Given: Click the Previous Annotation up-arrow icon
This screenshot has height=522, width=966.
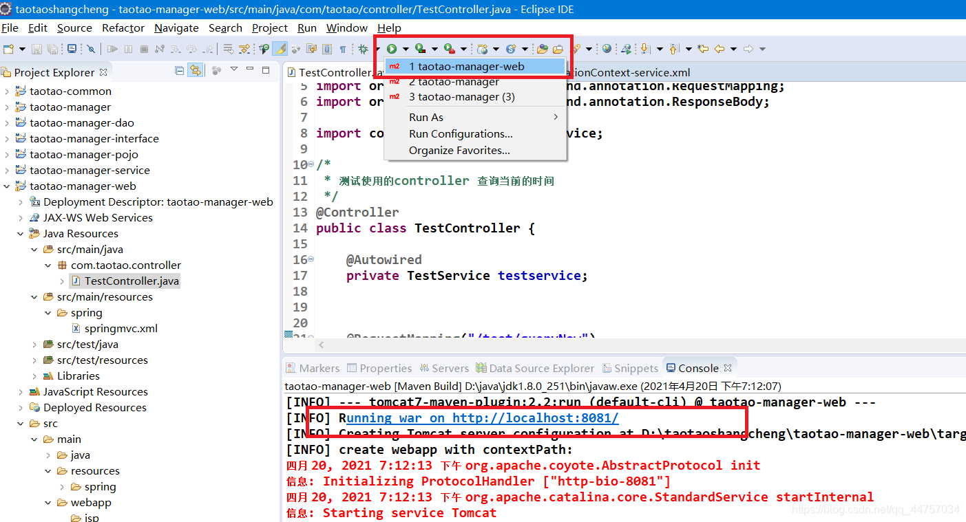Looking at the screenshot, I should (x=674, y=49).
